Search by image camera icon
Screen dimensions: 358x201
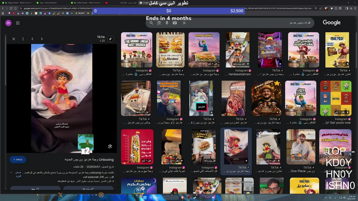click(159, 23)
